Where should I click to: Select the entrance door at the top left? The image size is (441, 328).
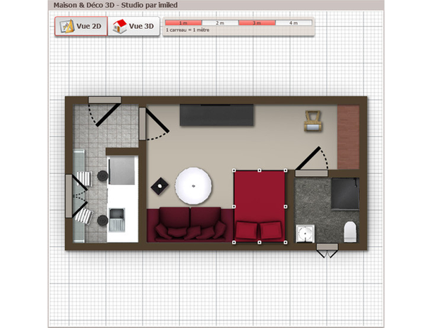(104, 111)
